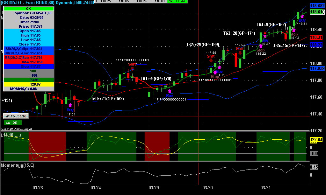
Task: Click the magenta Buy arrow at 118.61
Action: 302,16
